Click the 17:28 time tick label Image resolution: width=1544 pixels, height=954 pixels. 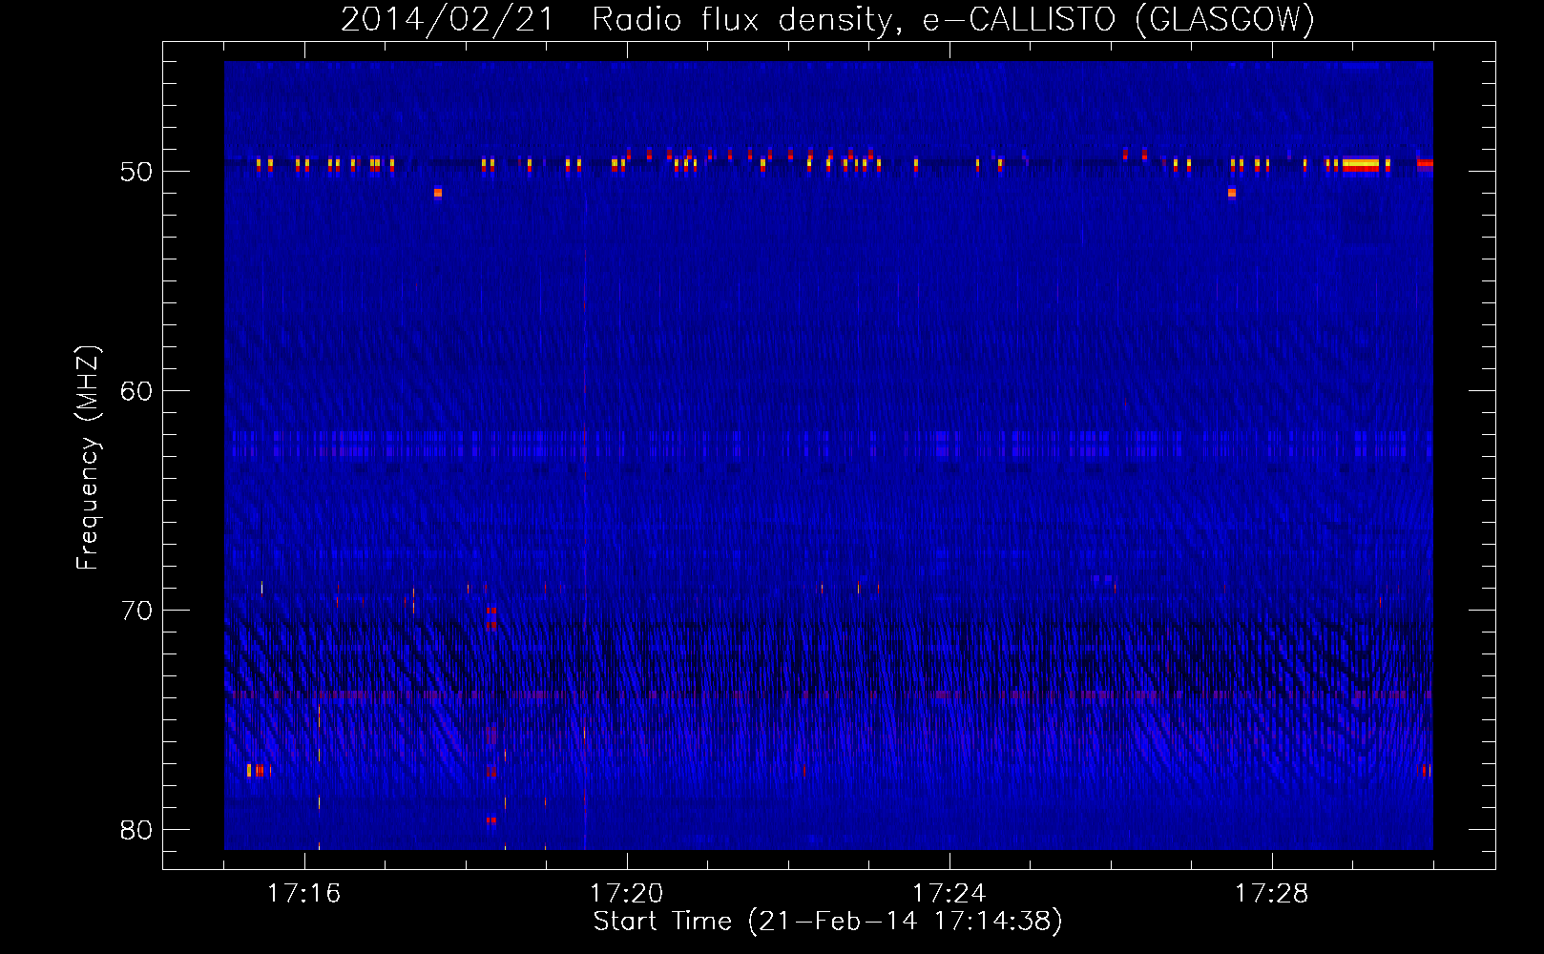coord(1271,894)
